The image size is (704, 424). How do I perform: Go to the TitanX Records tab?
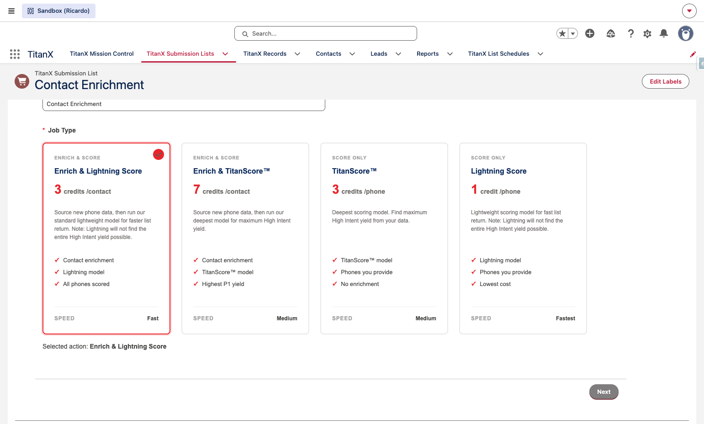(265, 54)
